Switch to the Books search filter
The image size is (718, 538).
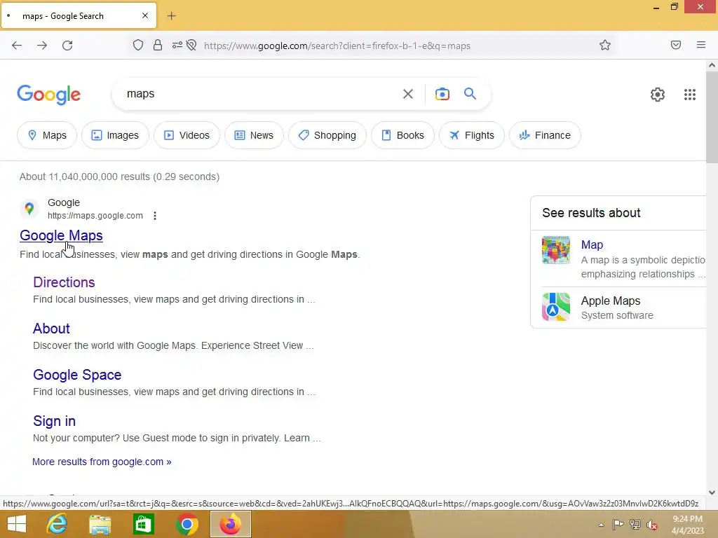coord(402,135)
